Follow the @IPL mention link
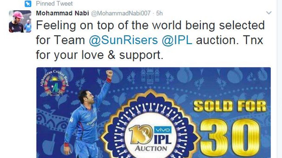The height and width of the screenshot is (158, 282). [x=177, y=40]
